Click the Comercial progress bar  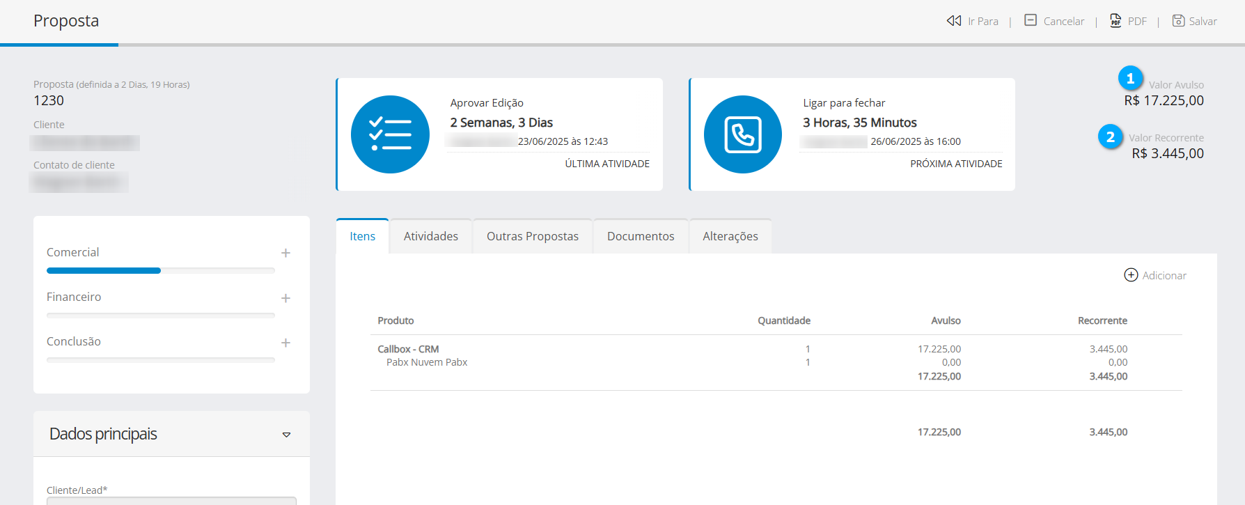pyautogui.click(x=160, y=270)
